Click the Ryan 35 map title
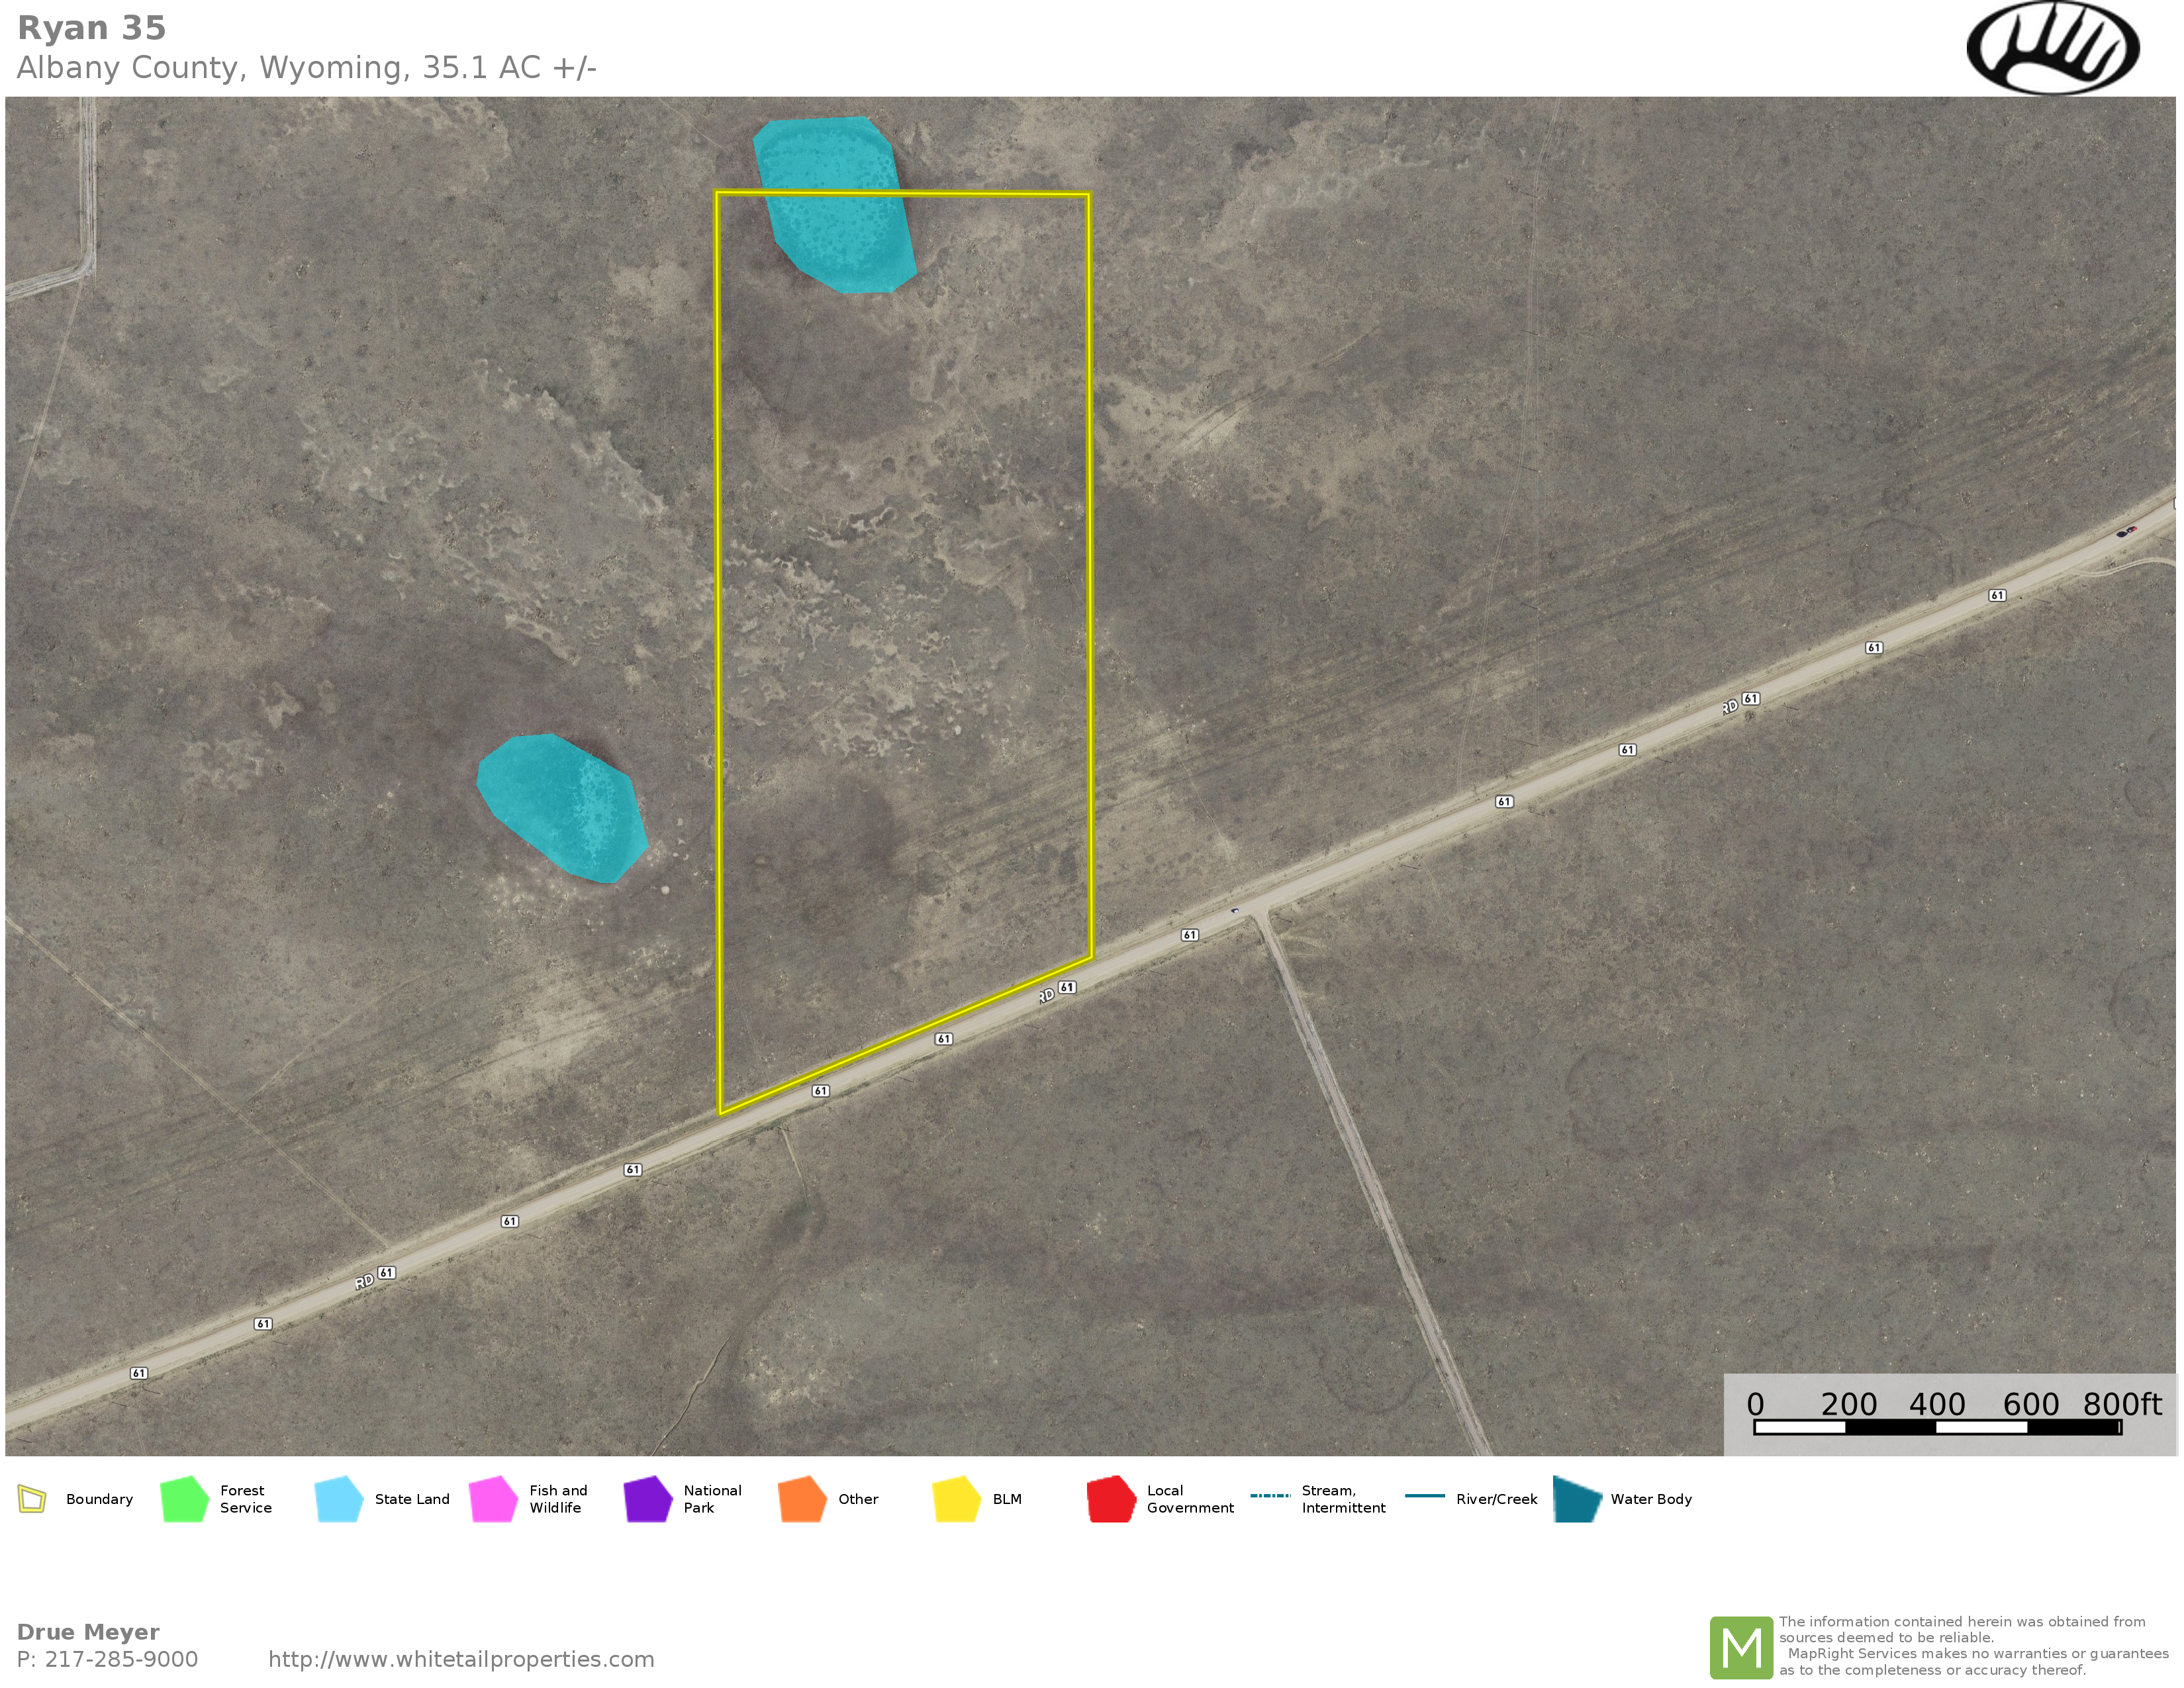 (92, 28)
